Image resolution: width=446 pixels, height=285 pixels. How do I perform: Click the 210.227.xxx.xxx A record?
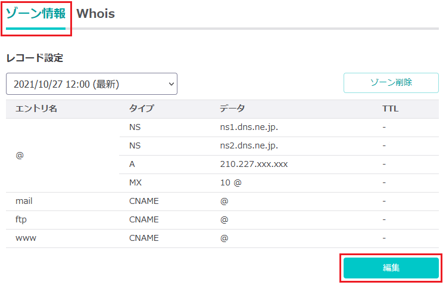[x=254, y=164]
